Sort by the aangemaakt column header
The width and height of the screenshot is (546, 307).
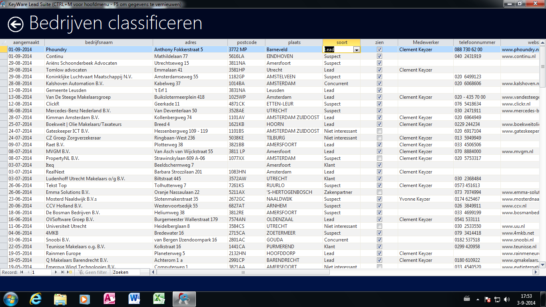pos(26,42)
